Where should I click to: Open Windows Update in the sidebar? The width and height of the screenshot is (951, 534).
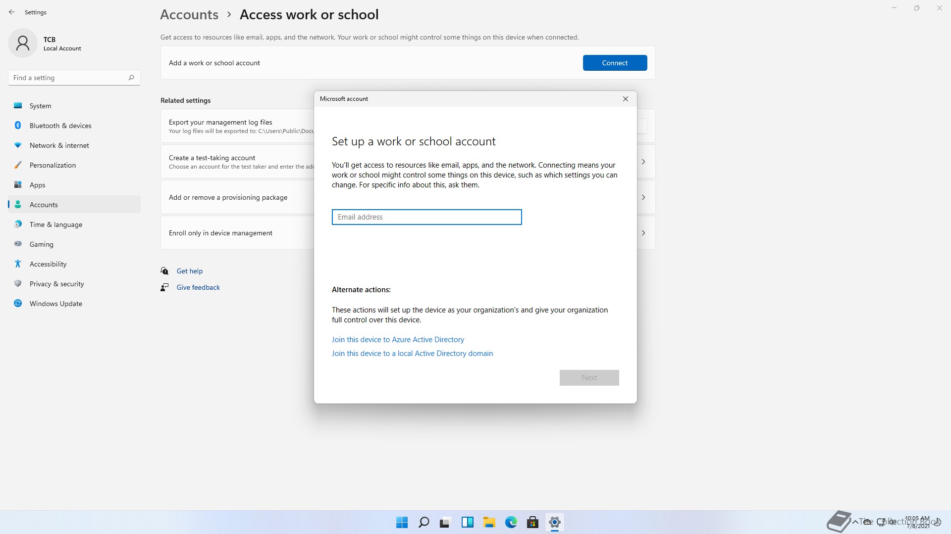point(74,304)
